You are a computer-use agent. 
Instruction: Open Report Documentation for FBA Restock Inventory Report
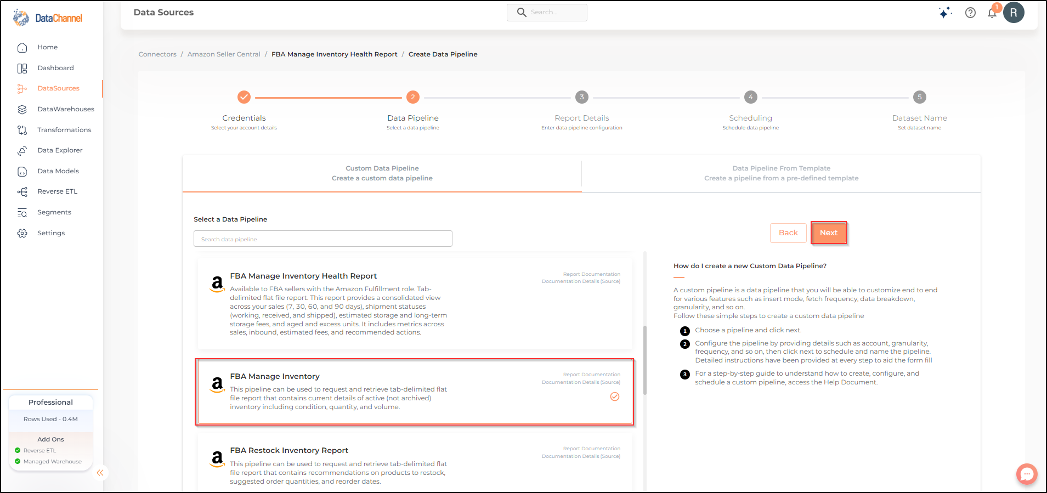point(592,449)
